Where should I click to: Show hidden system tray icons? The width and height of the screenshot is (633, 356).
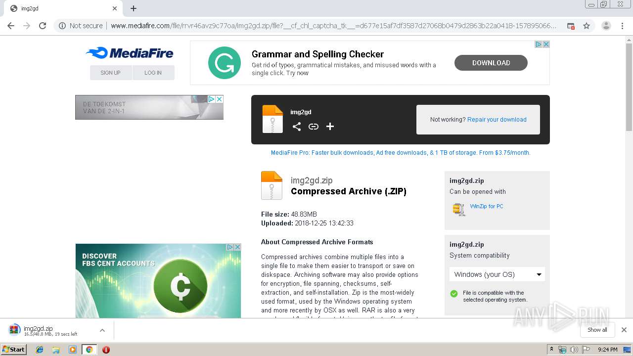pyautogui.click(x=552, y=350)
